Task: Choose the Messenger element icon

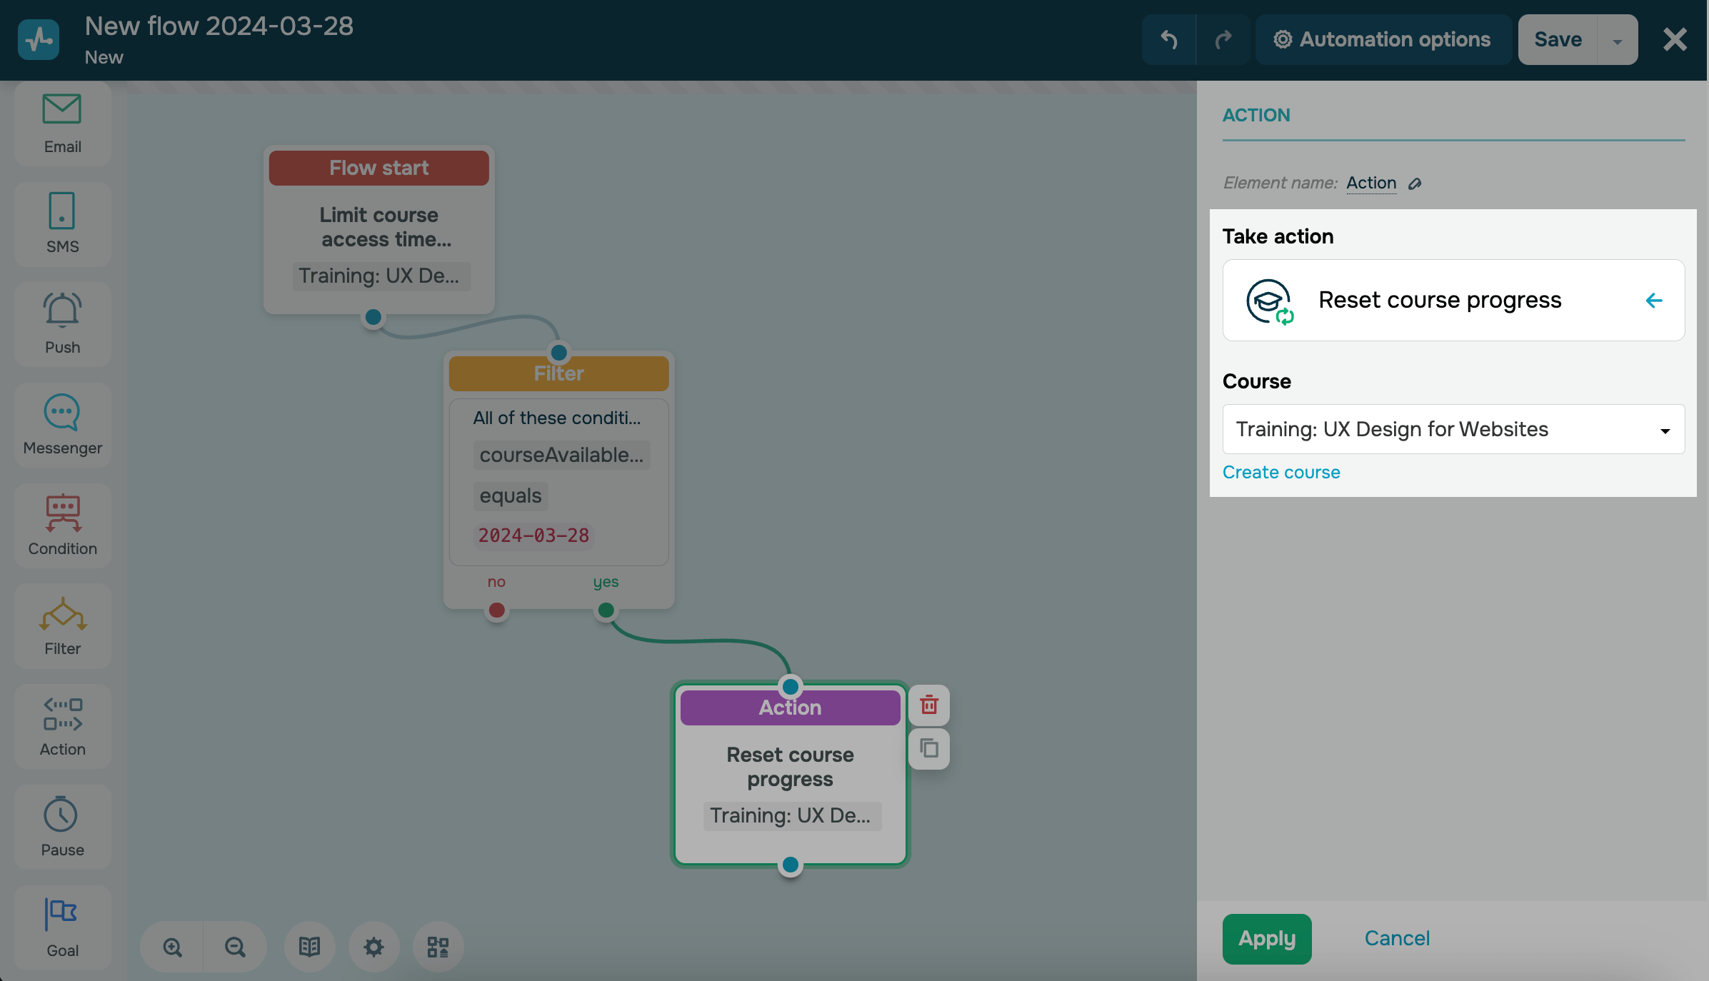Action: pyautogui.click(x=62, y=411)
